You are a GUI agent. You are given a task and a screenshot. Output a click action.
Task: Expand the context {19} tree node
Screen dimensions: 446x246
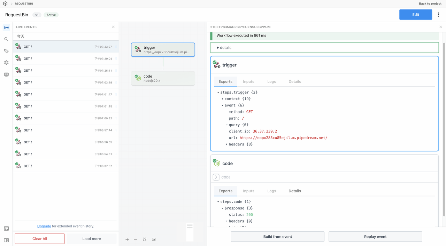(x=223, y=99)
